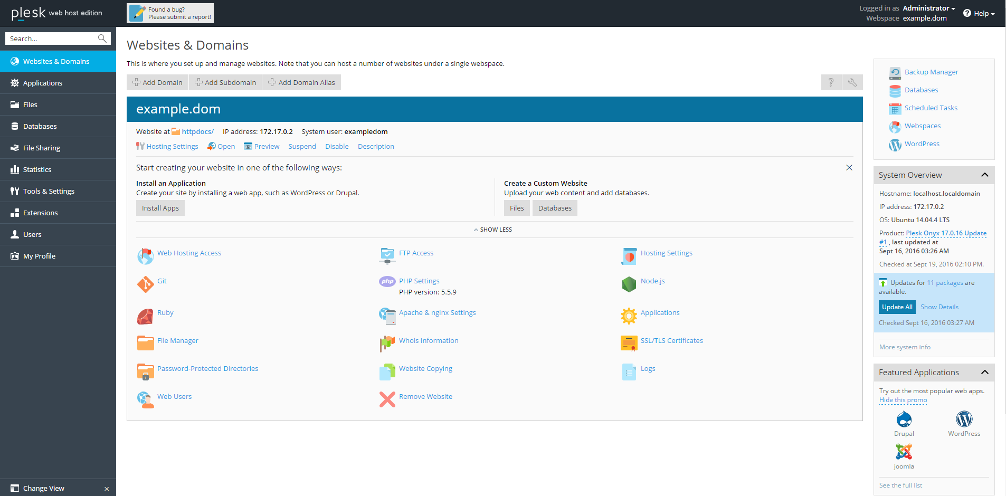Click the wrench settings icon button
Viewport: 1006px width, 496px height.
852,82
